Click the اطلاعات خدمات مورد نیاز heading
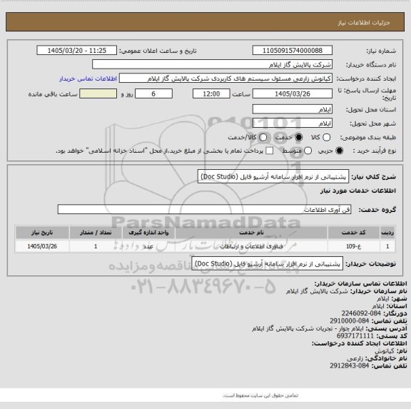 358,191
